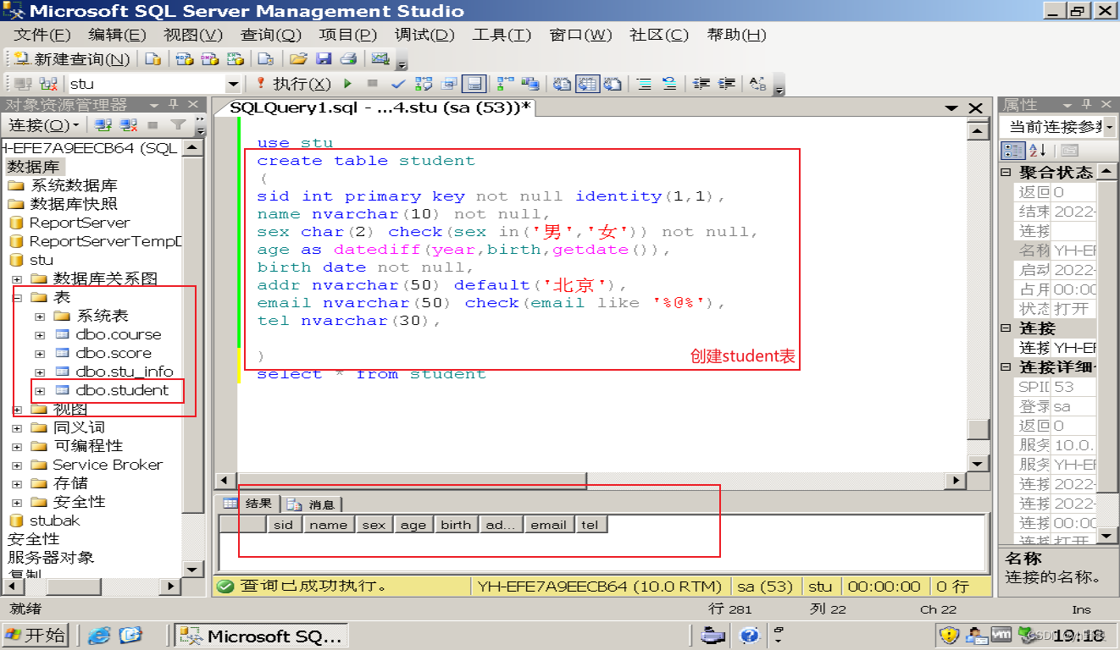Click the New Query (新建查询) button
This screenshot has height=650, width=1120.
[72, 59]
